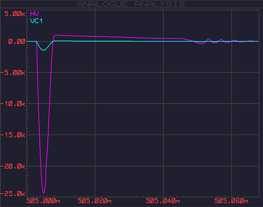
Task: Select the magenta HV trace label
Action: [x=35, y=14]
